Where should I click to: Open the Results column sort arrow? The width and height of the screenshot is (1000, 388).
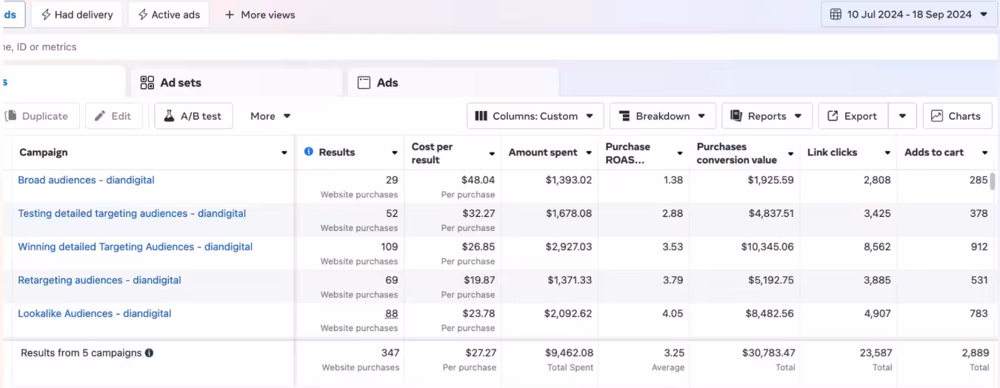(x=394, y=153)
